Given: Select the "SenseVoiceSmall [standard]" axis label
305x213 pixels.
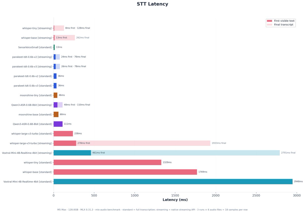Looking at the screenshot, I should pos(35,47).
